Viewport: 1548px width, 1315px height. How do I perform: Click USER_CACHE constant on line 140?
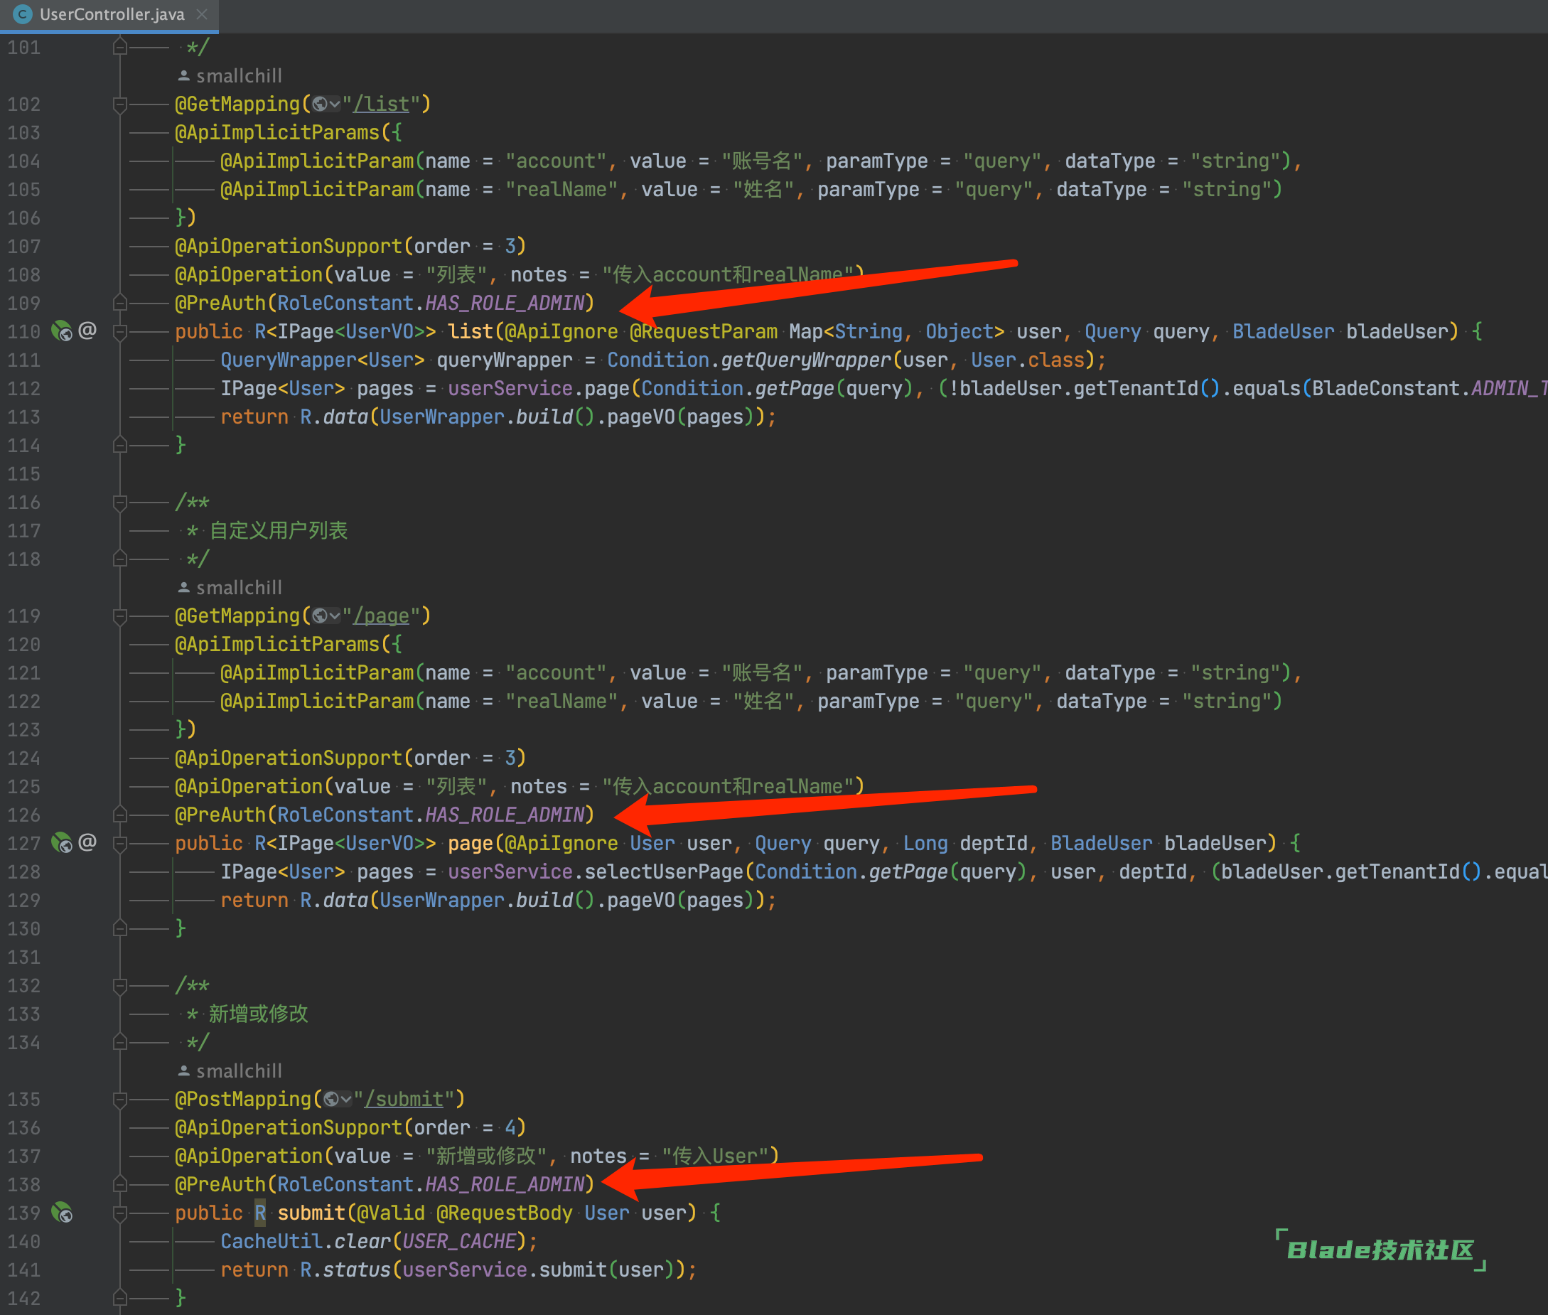(459, 1241)
